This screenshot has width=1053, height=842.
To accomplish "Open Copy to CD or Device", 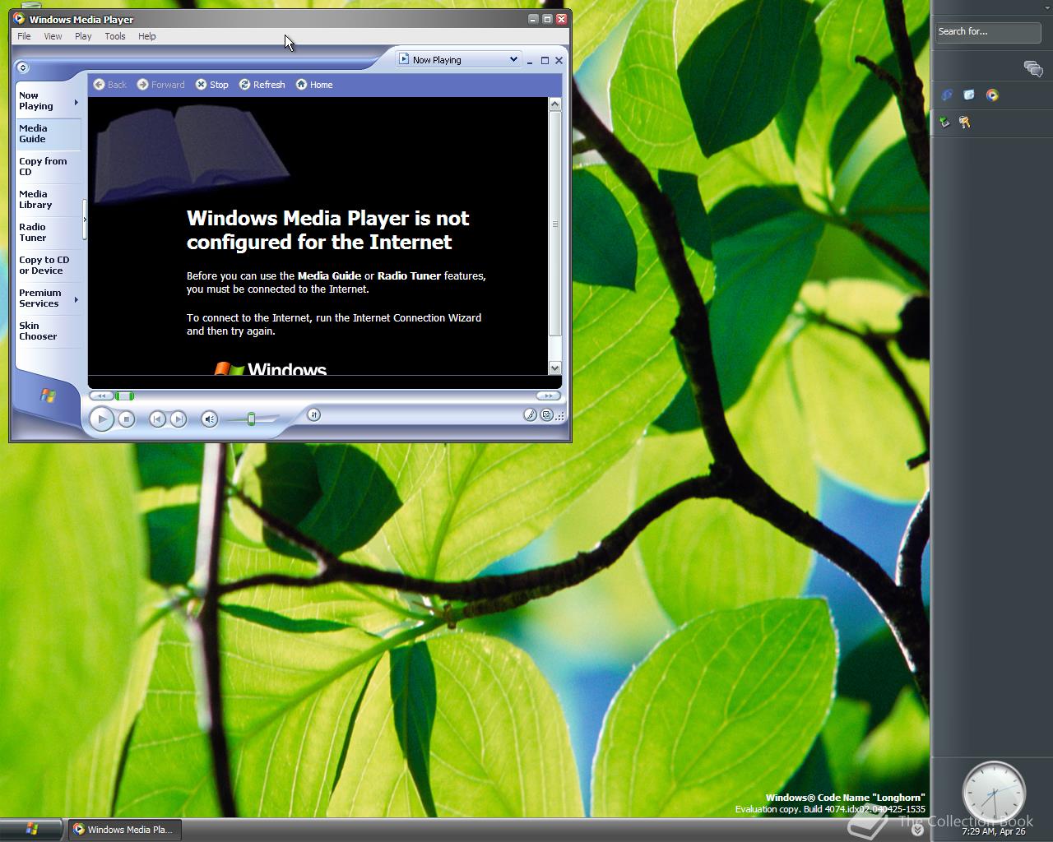I will (49, 266).
